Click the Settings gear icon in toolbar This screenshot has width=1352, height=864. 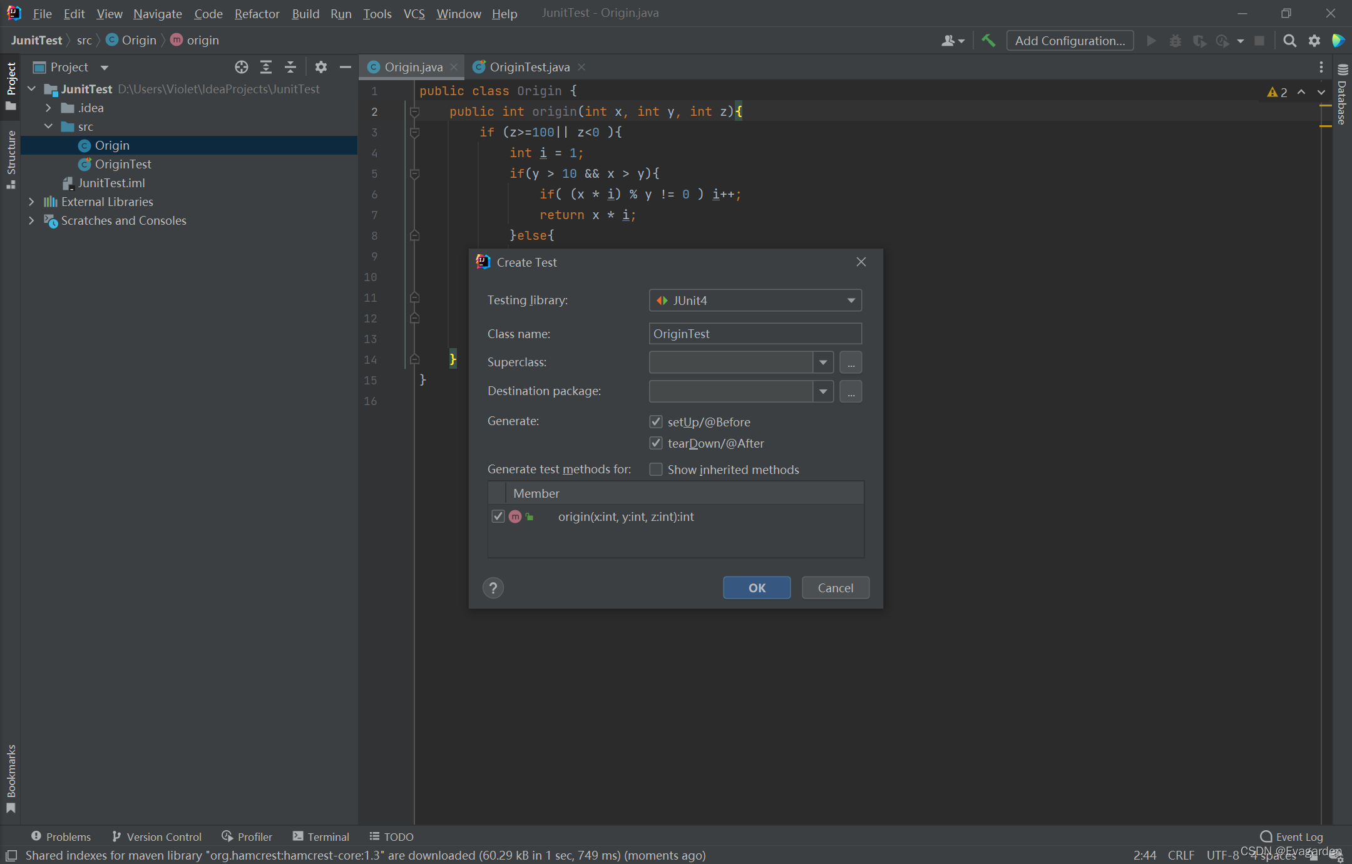pyautogui.click(x=1314, y=41)
